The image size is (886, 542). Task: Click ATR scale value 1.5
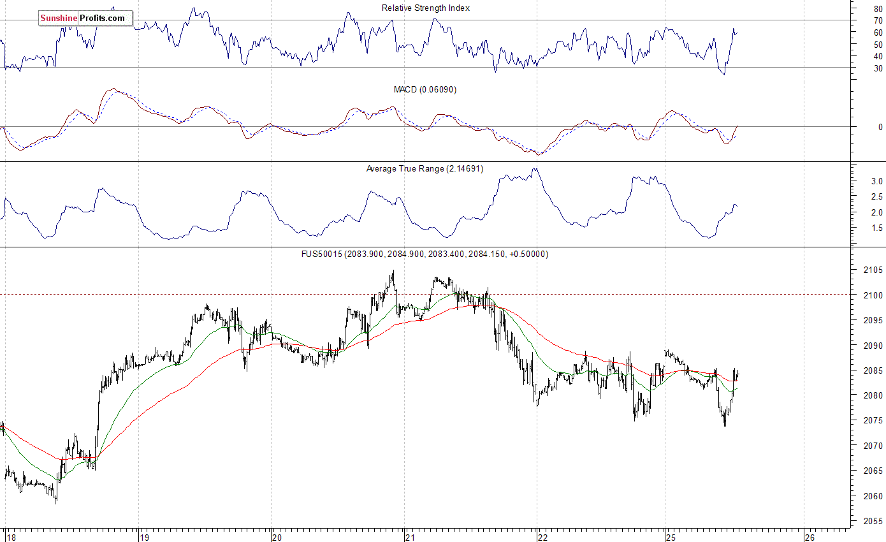click(x=876, y=228)
